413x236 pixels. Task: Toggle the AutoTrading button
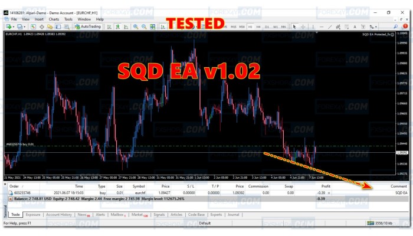pyautogui.click(x=88, y=27)
